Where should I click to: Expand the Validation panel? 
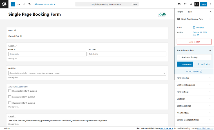click(x=194, y=99)
